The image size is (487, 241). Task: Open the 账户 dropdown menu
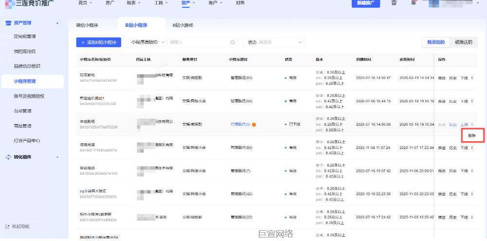coord(215,3)
